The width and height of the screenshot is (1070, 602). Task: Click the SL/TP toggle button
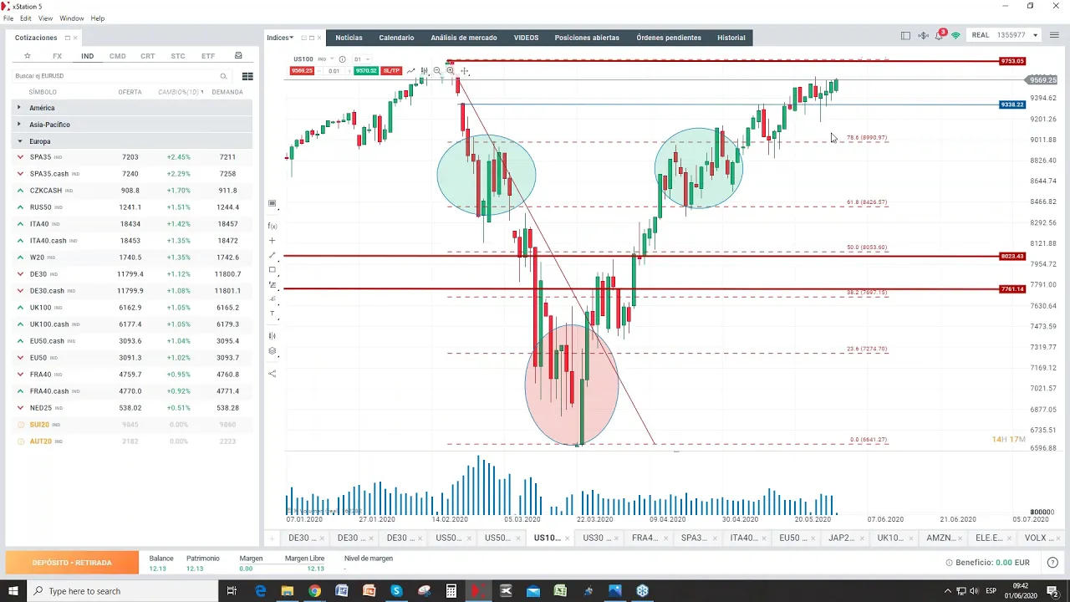pyautogui.click(x=390, y=71)
